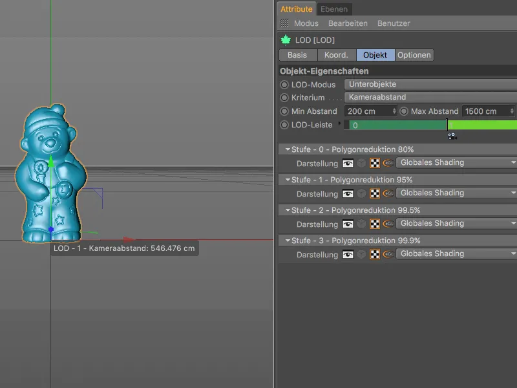Click the eGL OpenGL icon for Stufe 3
The image size is (517, 388).
388,254
